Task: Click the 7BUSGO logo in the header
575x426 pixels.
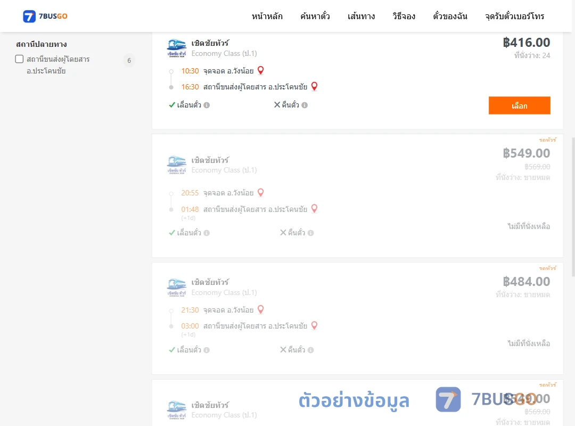Action: (45, 16)
